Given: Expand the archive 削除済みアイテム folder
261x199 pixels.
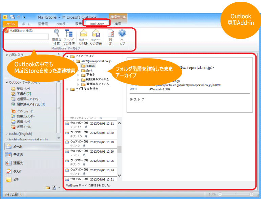Looking at the screenshot, I should 78,80.
